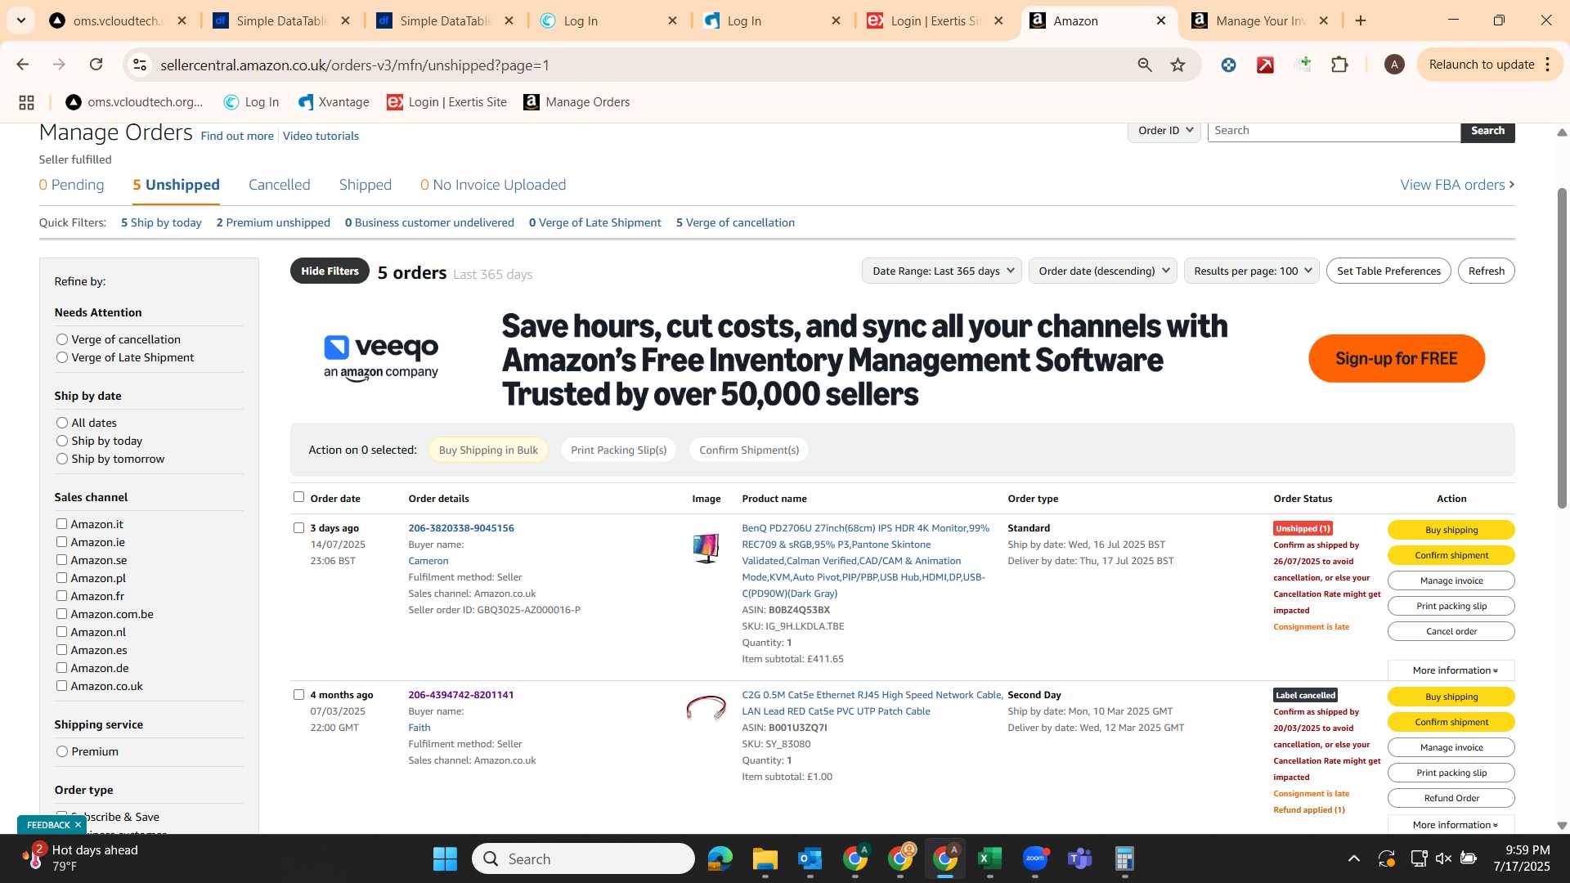Open tab search dropdown arrow
This screenshot has width=1570, height=883.
coord(20,20)
